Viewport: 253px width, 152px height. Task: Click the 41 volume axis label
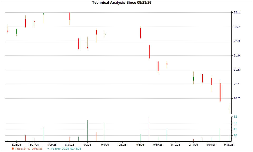pos(235,129)
